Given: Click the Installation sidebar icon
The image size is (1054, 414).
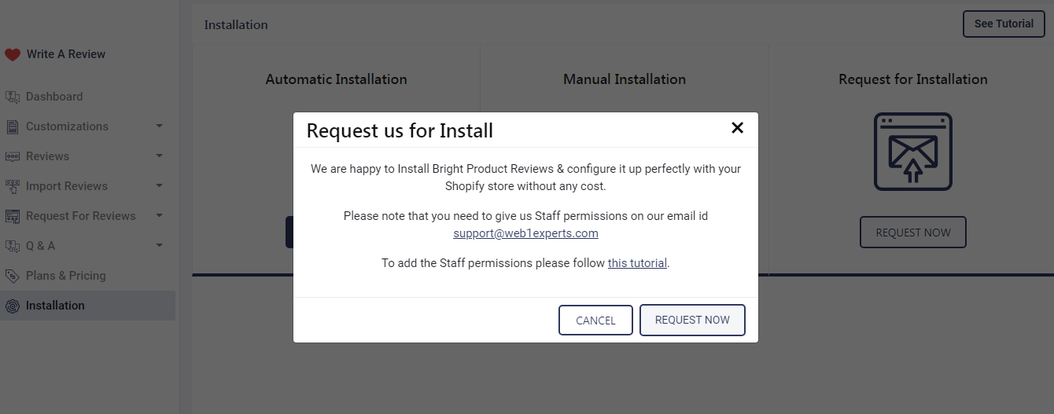Looking at the screenshot, I should pyautogui.click(x=12, y=306).
